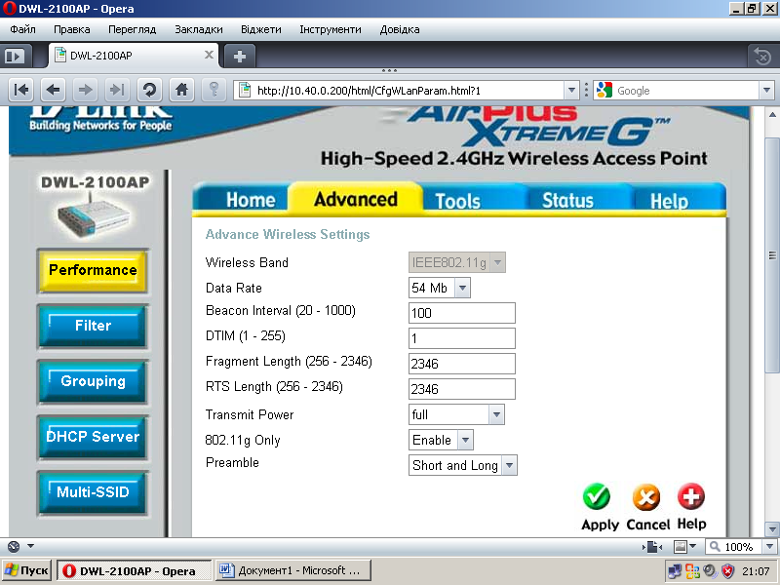Screen dimensions: 780x585
Task: Toggle the show images status icon
Action: click(680, 547)
